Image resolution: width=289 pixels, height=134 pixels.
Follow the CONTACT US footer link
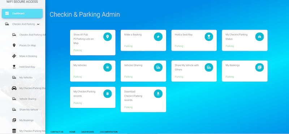(57, 132)
